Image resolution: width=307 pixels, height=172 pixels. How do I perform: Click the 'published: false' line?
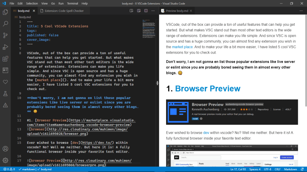[x=43, y=35]
